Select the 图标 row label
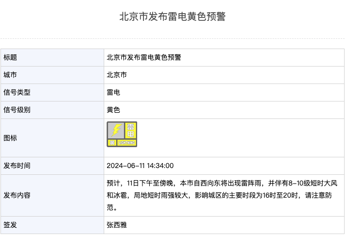This screenshot has height=236, width=347. point(10,138)
